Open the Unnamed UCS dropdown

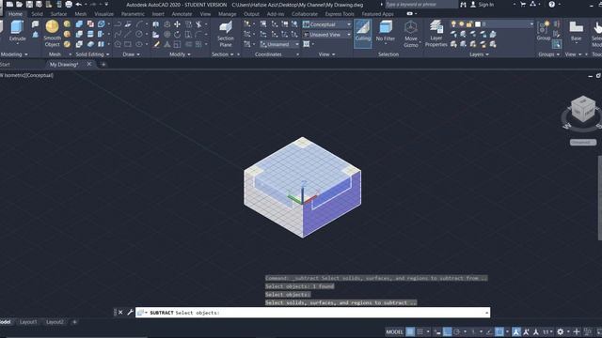point(279,44)
